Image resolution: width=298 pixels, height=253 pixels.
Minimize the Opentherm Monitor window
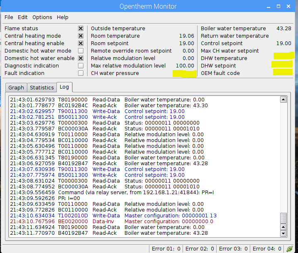coord(269,7)
